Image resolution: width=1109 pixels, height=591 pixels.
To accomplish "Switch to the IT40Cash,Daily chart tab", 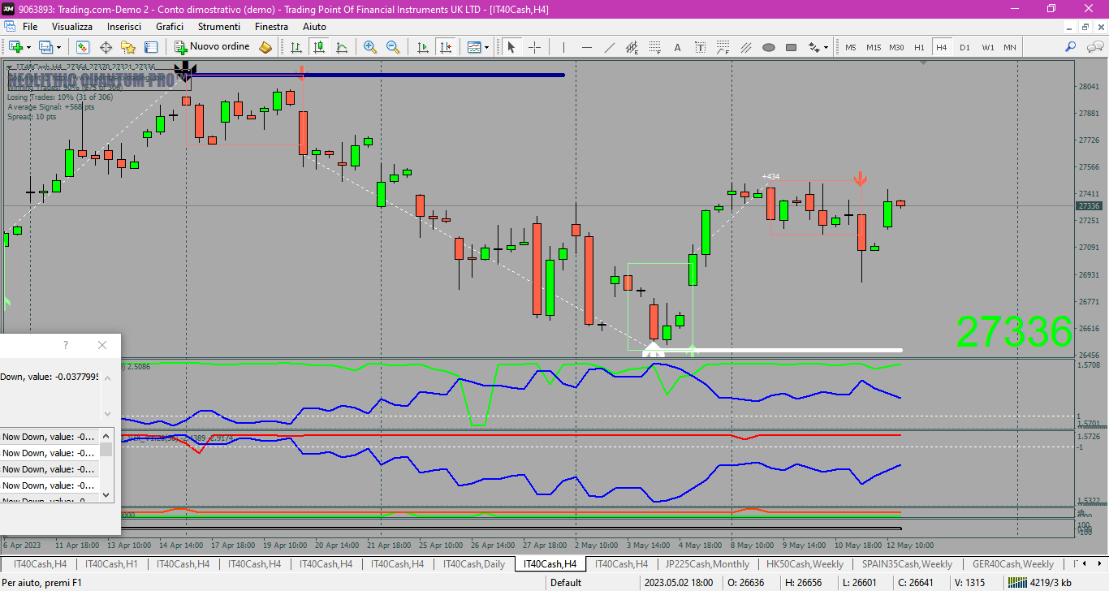I will [475, 564].
